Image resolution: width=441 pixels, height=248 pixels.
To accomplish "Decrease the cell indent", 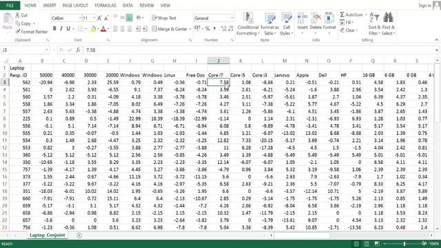I will (138, 29).
